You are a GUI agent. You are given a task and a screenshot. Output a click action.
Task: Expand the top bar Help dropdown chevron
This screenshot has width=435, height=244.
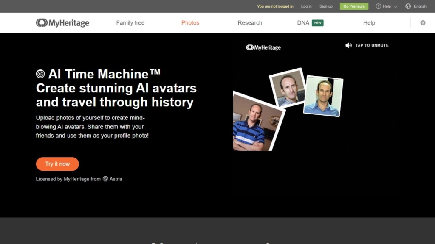click(x=395, y=7)
